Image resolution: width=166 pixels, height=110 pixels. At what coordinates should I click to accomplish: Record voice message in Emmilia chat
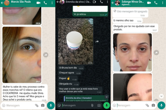[x=106, y=105]
